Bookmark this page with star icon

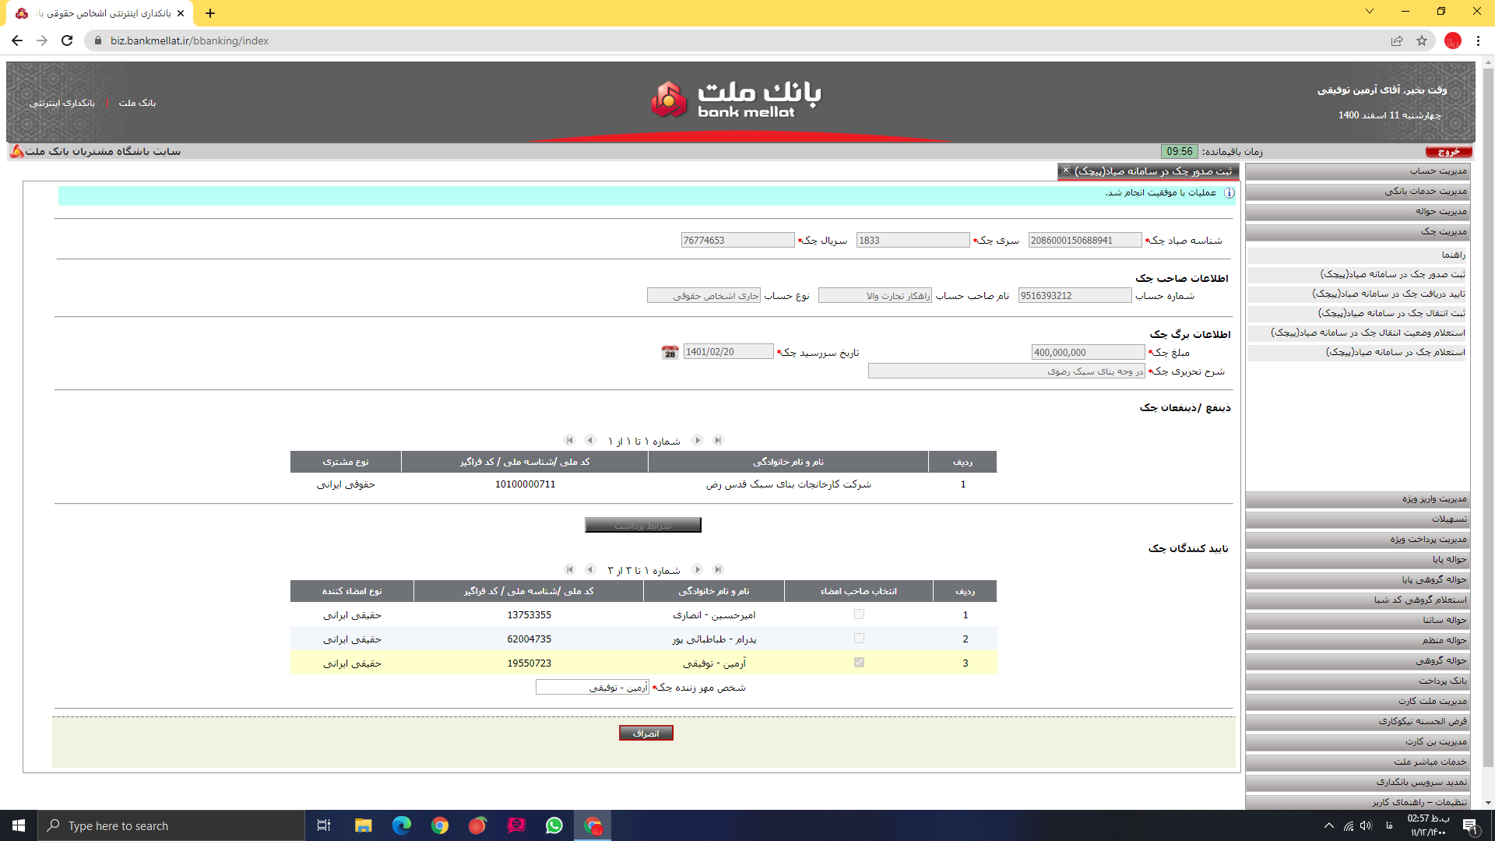(x=1422, y=40)
